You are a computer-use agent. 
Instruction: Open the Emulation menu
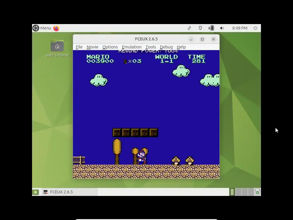132,47
